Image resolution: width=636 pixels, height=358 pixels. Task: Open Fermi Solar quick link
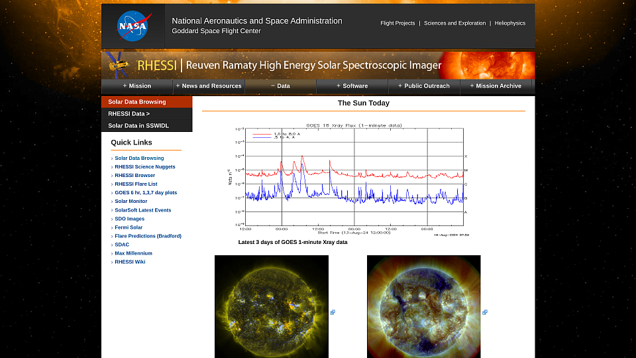[129, 227]
